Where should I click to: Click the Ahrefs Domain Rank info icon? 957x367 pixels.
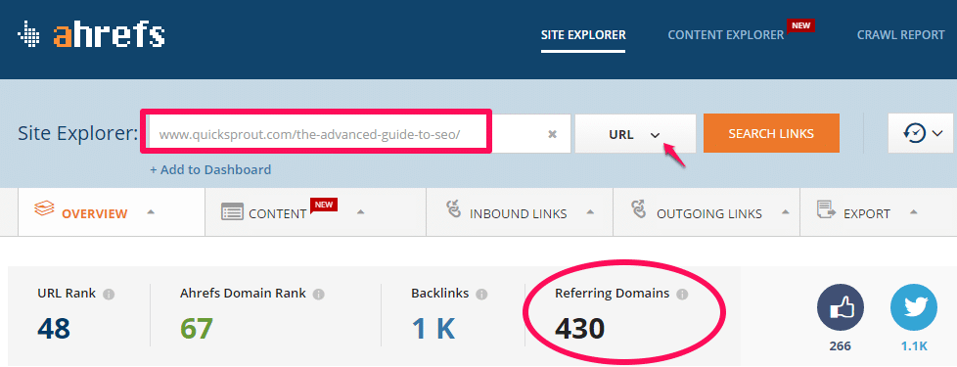point(319,295)
